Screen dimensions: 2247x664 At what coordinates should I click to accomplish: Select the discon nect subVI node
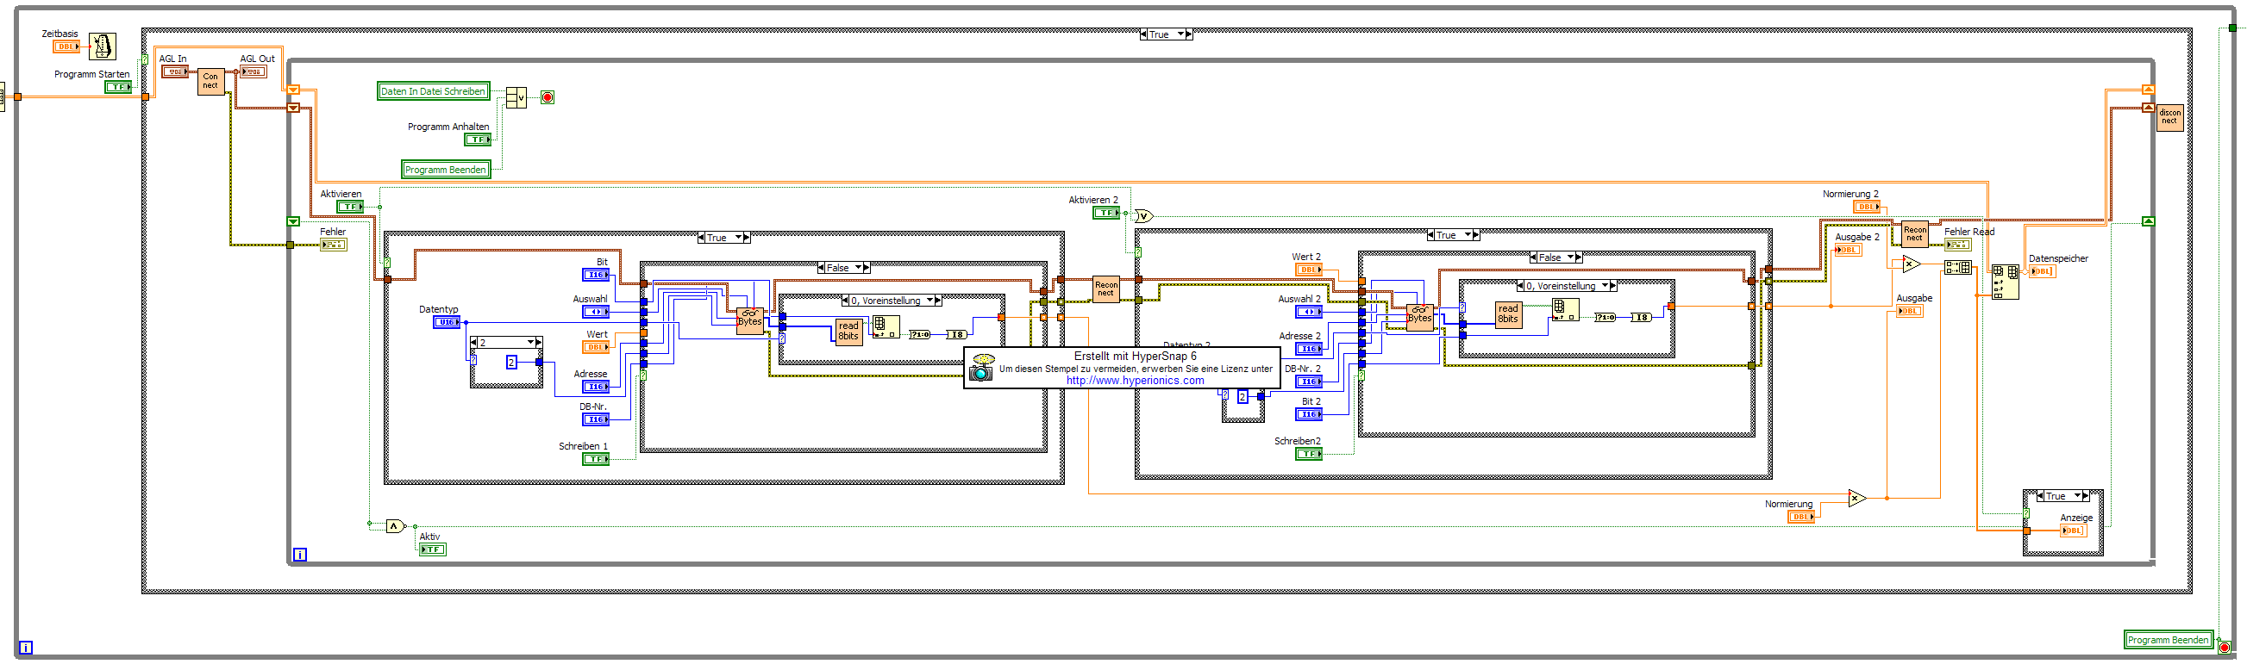[x=2169, y=117]
